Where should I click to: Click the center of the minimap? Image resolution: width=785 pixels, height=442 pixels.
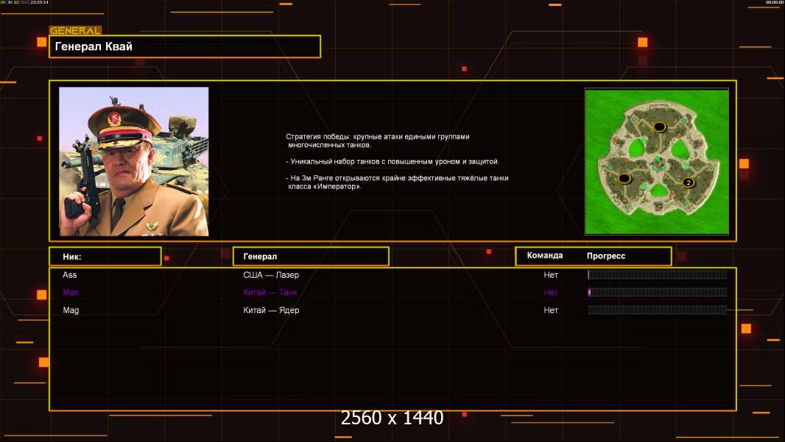coord(656,161)
